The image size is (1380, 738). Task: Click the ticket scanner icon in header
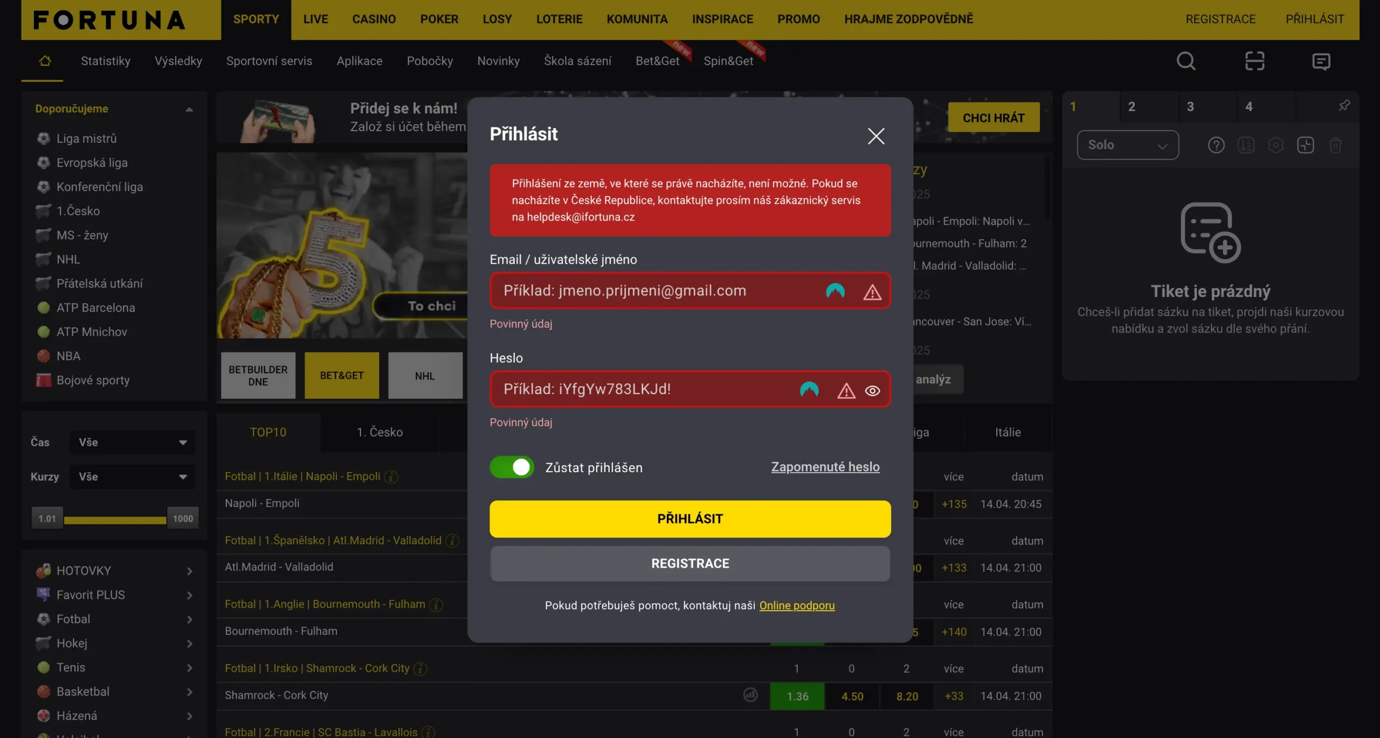(1254, 61)
